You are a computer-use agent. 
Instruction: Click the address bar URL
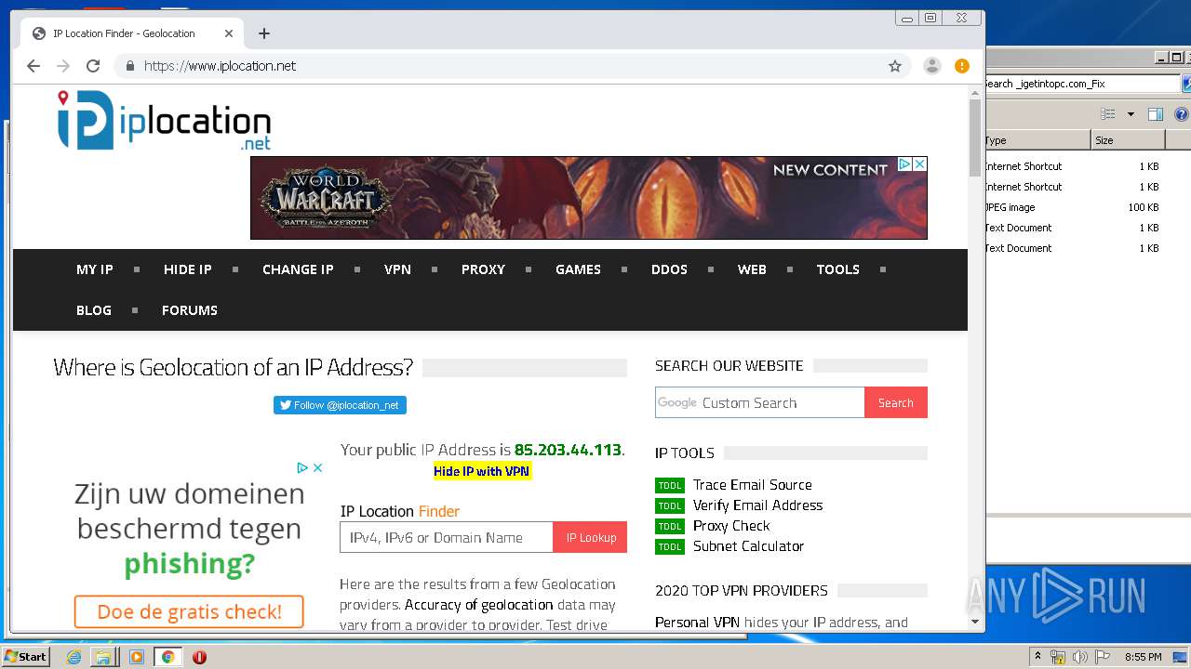point(220,66)
